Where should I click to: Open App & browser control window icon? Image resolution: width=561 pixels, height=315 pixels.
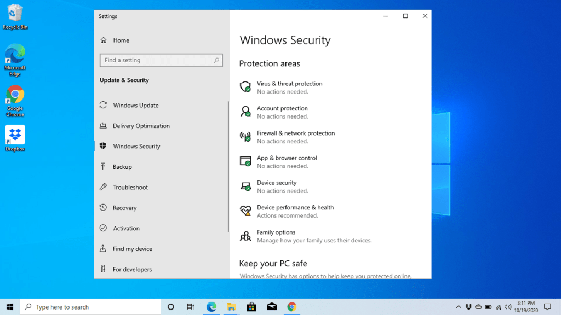[x=245, y=161]
